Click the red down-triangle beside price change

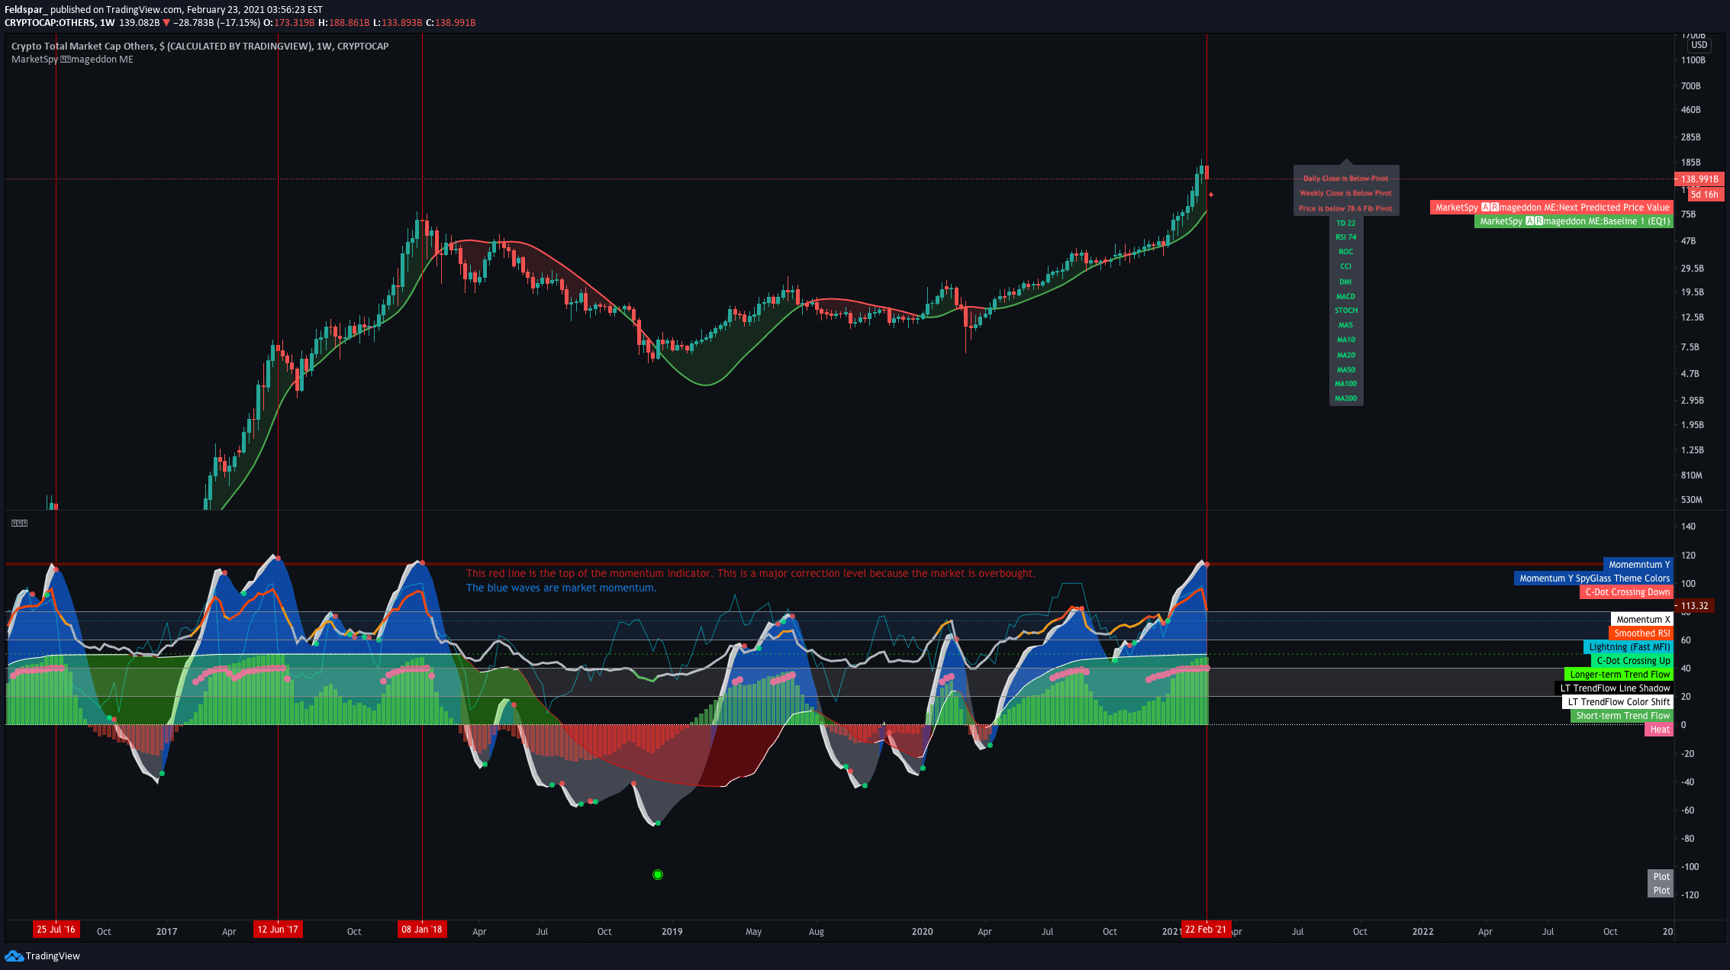tap(166, 23)
